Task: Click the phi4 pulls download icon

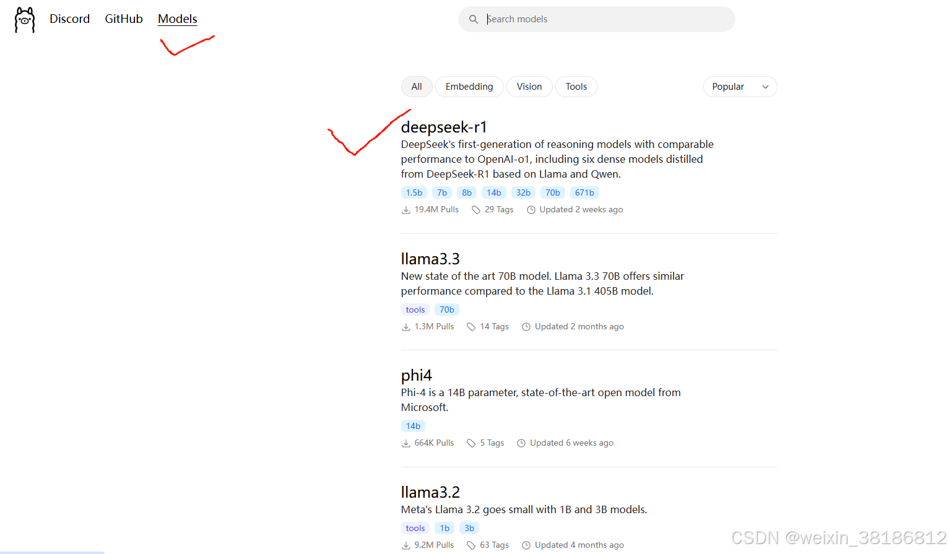Action: tap(406, 443)
